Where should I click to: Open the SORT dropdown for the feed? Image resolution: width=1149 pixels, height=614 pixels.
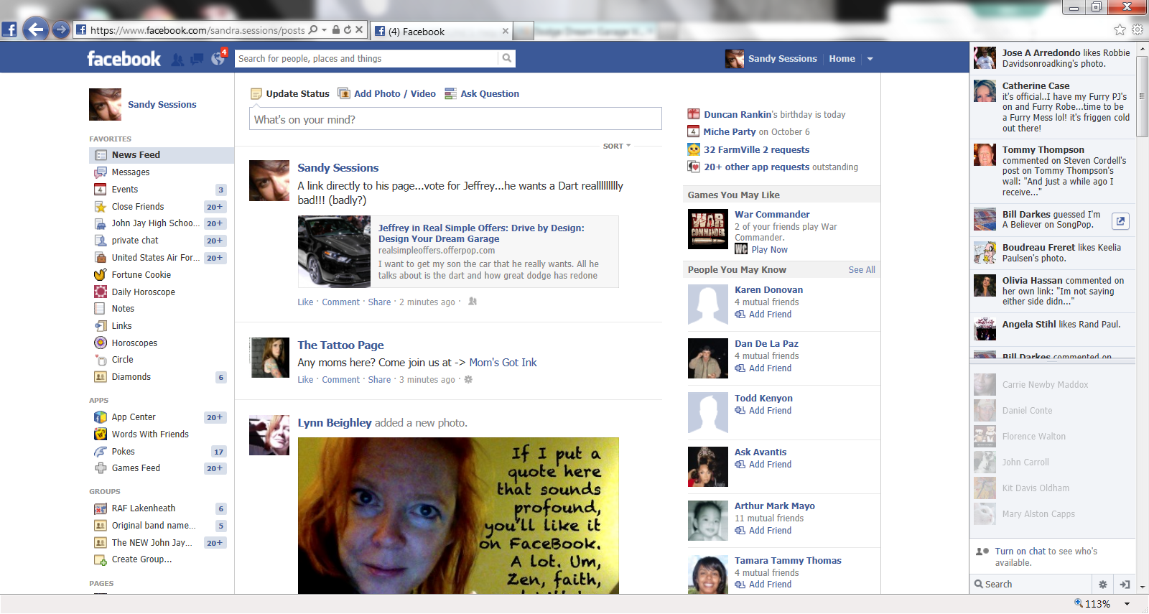(x=617, y=146)
